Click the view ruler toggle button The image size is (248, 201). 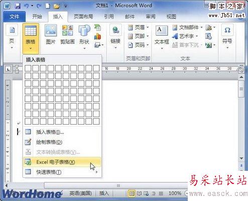241,70
